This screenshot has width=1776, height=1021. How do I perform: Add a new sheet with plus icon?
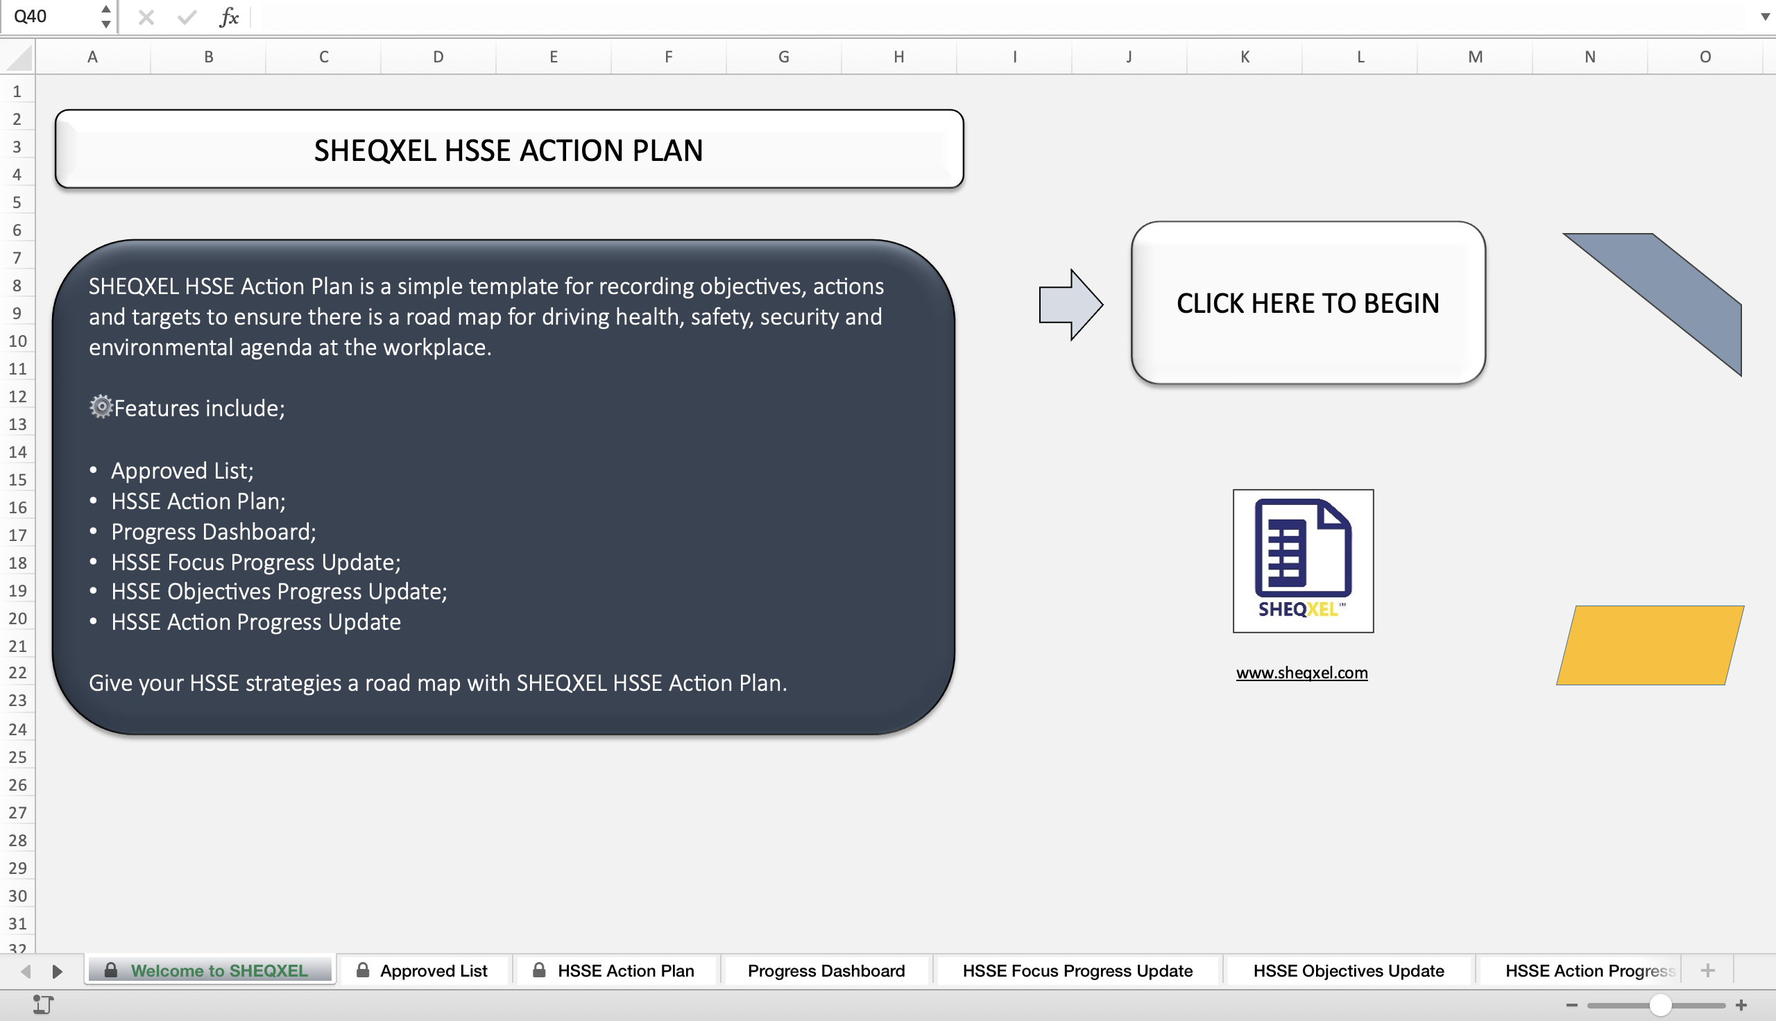pos(1708,970)
